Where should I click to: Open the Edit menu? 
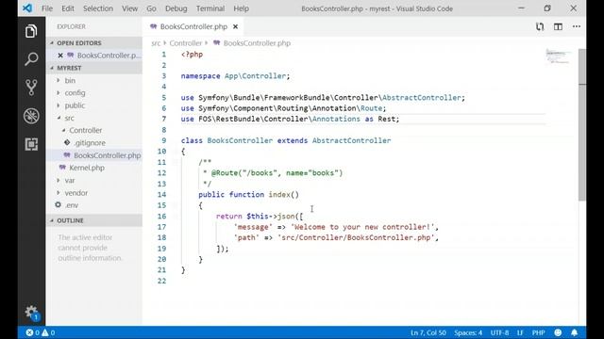[68, 8]
